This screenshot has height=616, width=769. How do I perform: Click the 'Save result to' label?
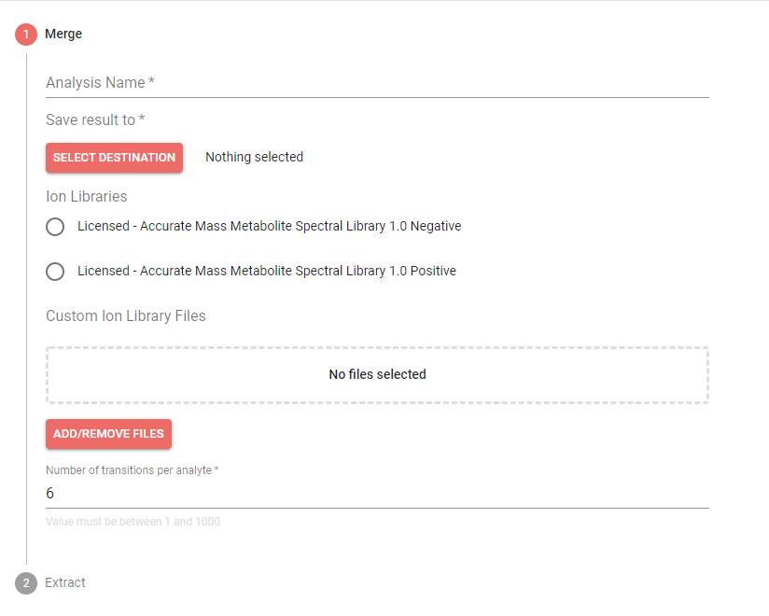[x=95, y=120]
